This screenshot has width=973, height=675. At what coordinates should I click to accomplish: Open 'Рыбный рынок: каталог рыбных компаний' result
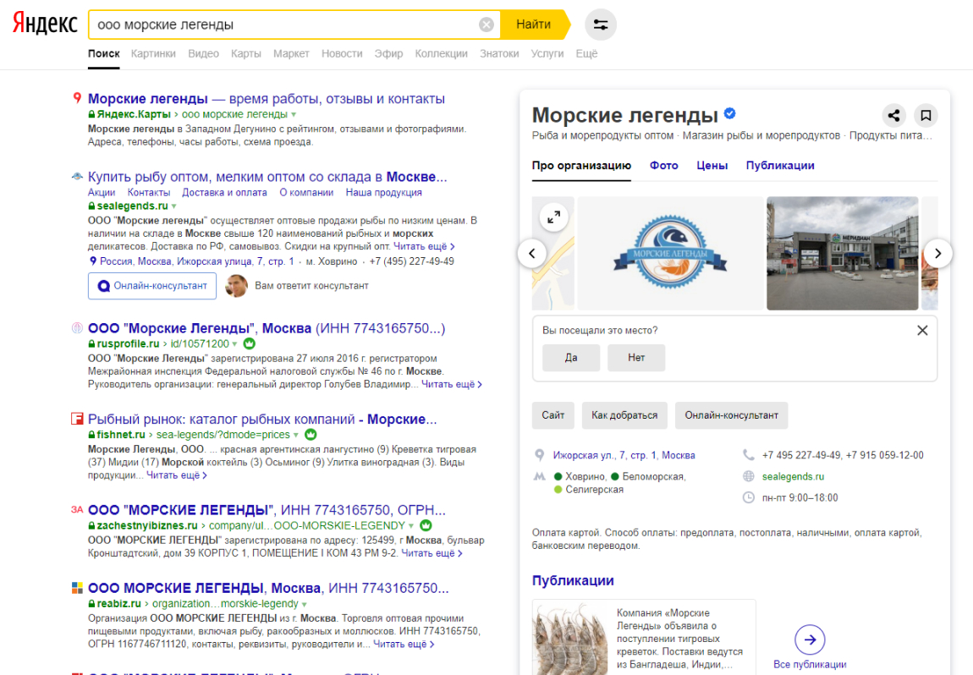(262, 420)
